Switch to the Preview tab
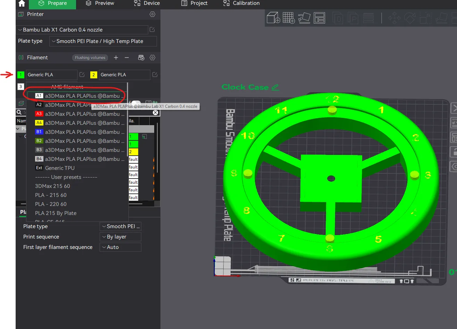 (x=100, y=4)
